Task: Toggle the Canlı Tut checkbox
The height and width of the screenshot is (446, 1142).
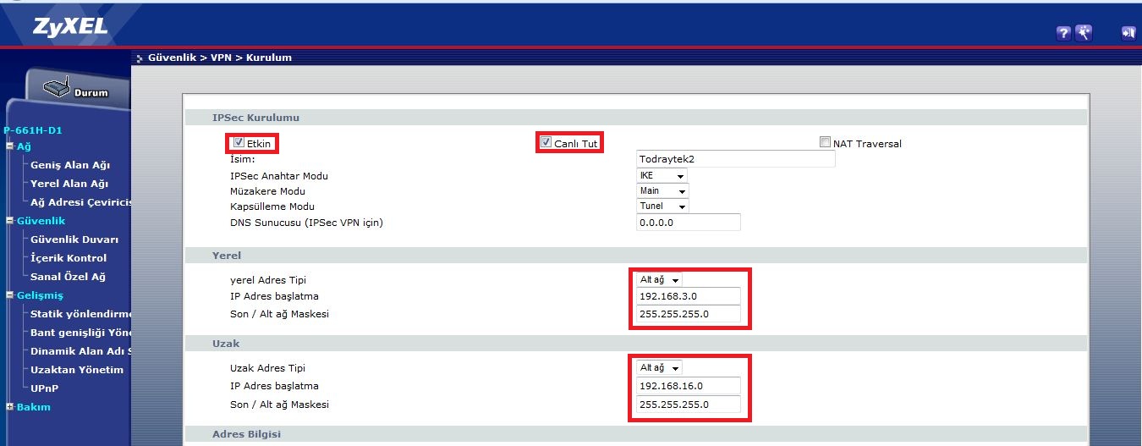Action: click(x=546, y=143)
